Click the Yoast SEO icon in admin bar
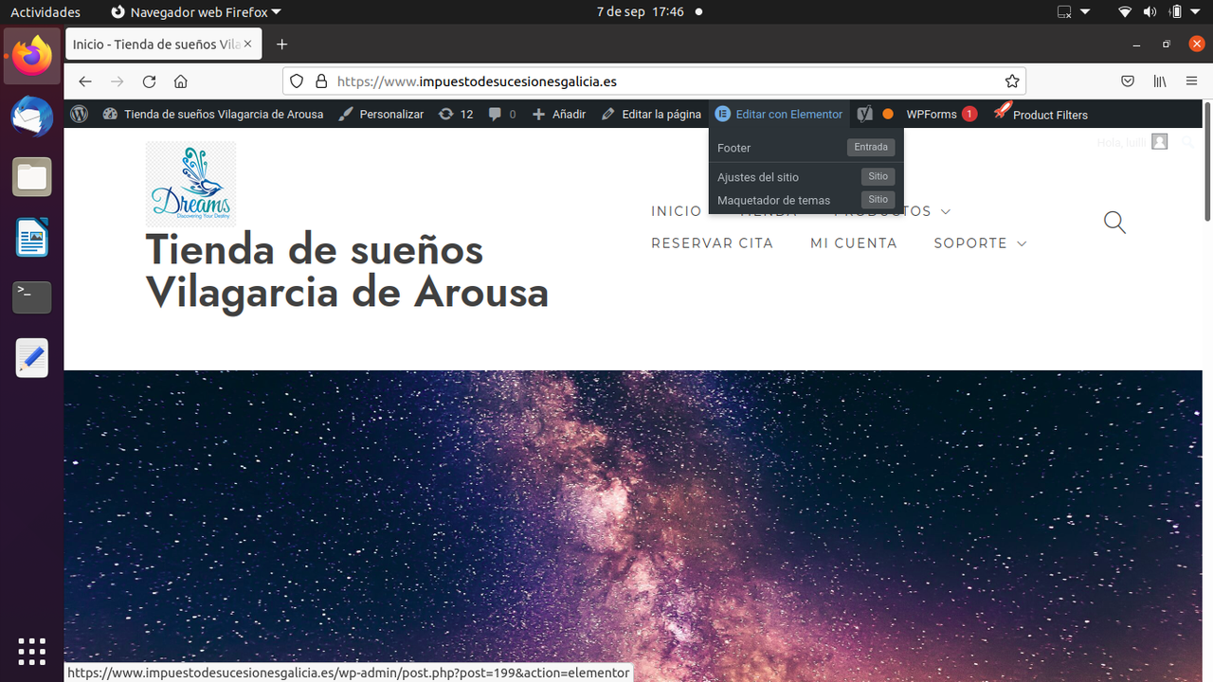Viewport: 1213px width, 682px height. point(864,114)
